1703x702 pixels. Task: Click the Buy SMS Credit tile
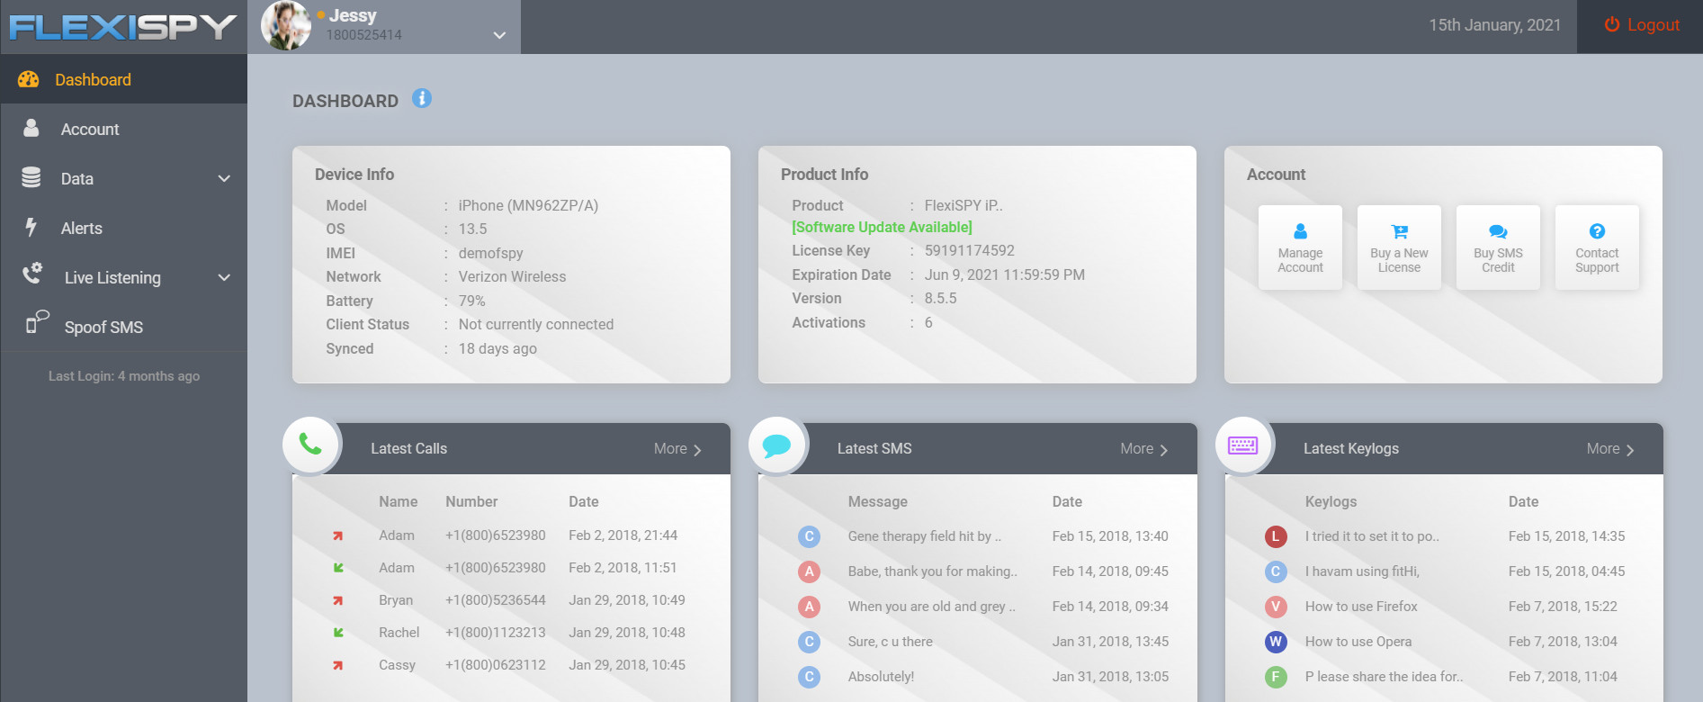[1498, 247]
